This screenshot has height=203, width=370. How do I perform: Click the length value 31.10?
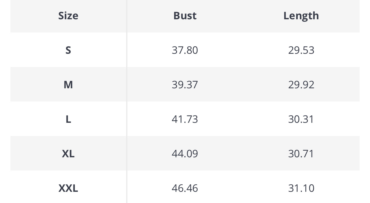click(x=301, y=188)
